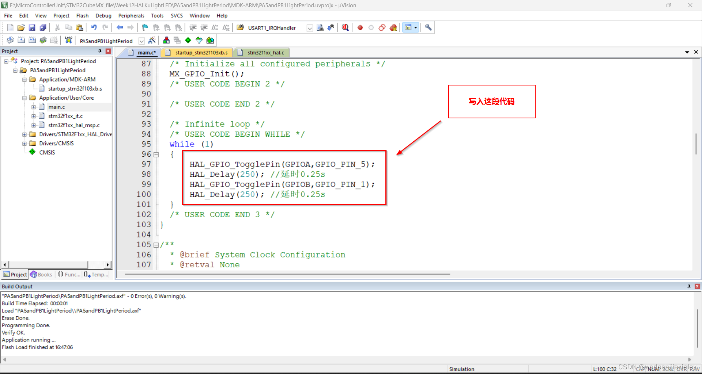Open the window layout dropdown button
The width and height of the screenshot is (702, 374).
[x=415, y=27]
